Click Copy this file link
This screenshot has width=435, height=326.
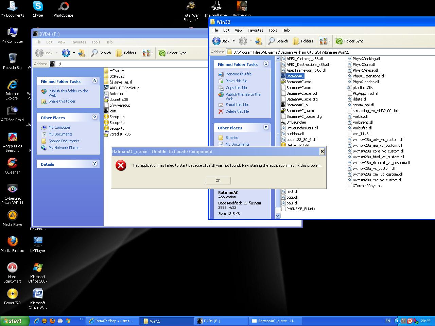click(236, 88)
